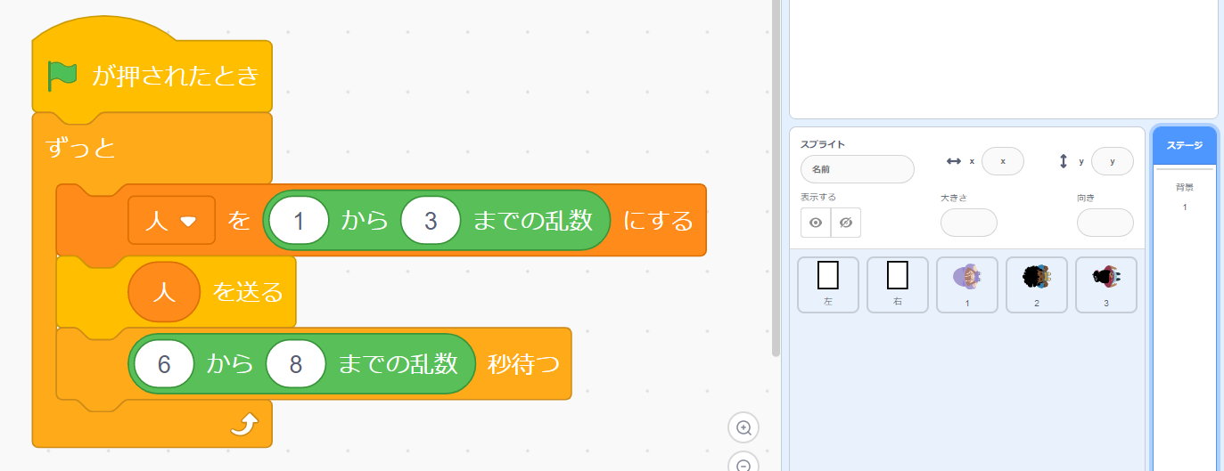Click the 秒待つ wait block
This screenshot has width=1224, height=471.
[522, 363]
